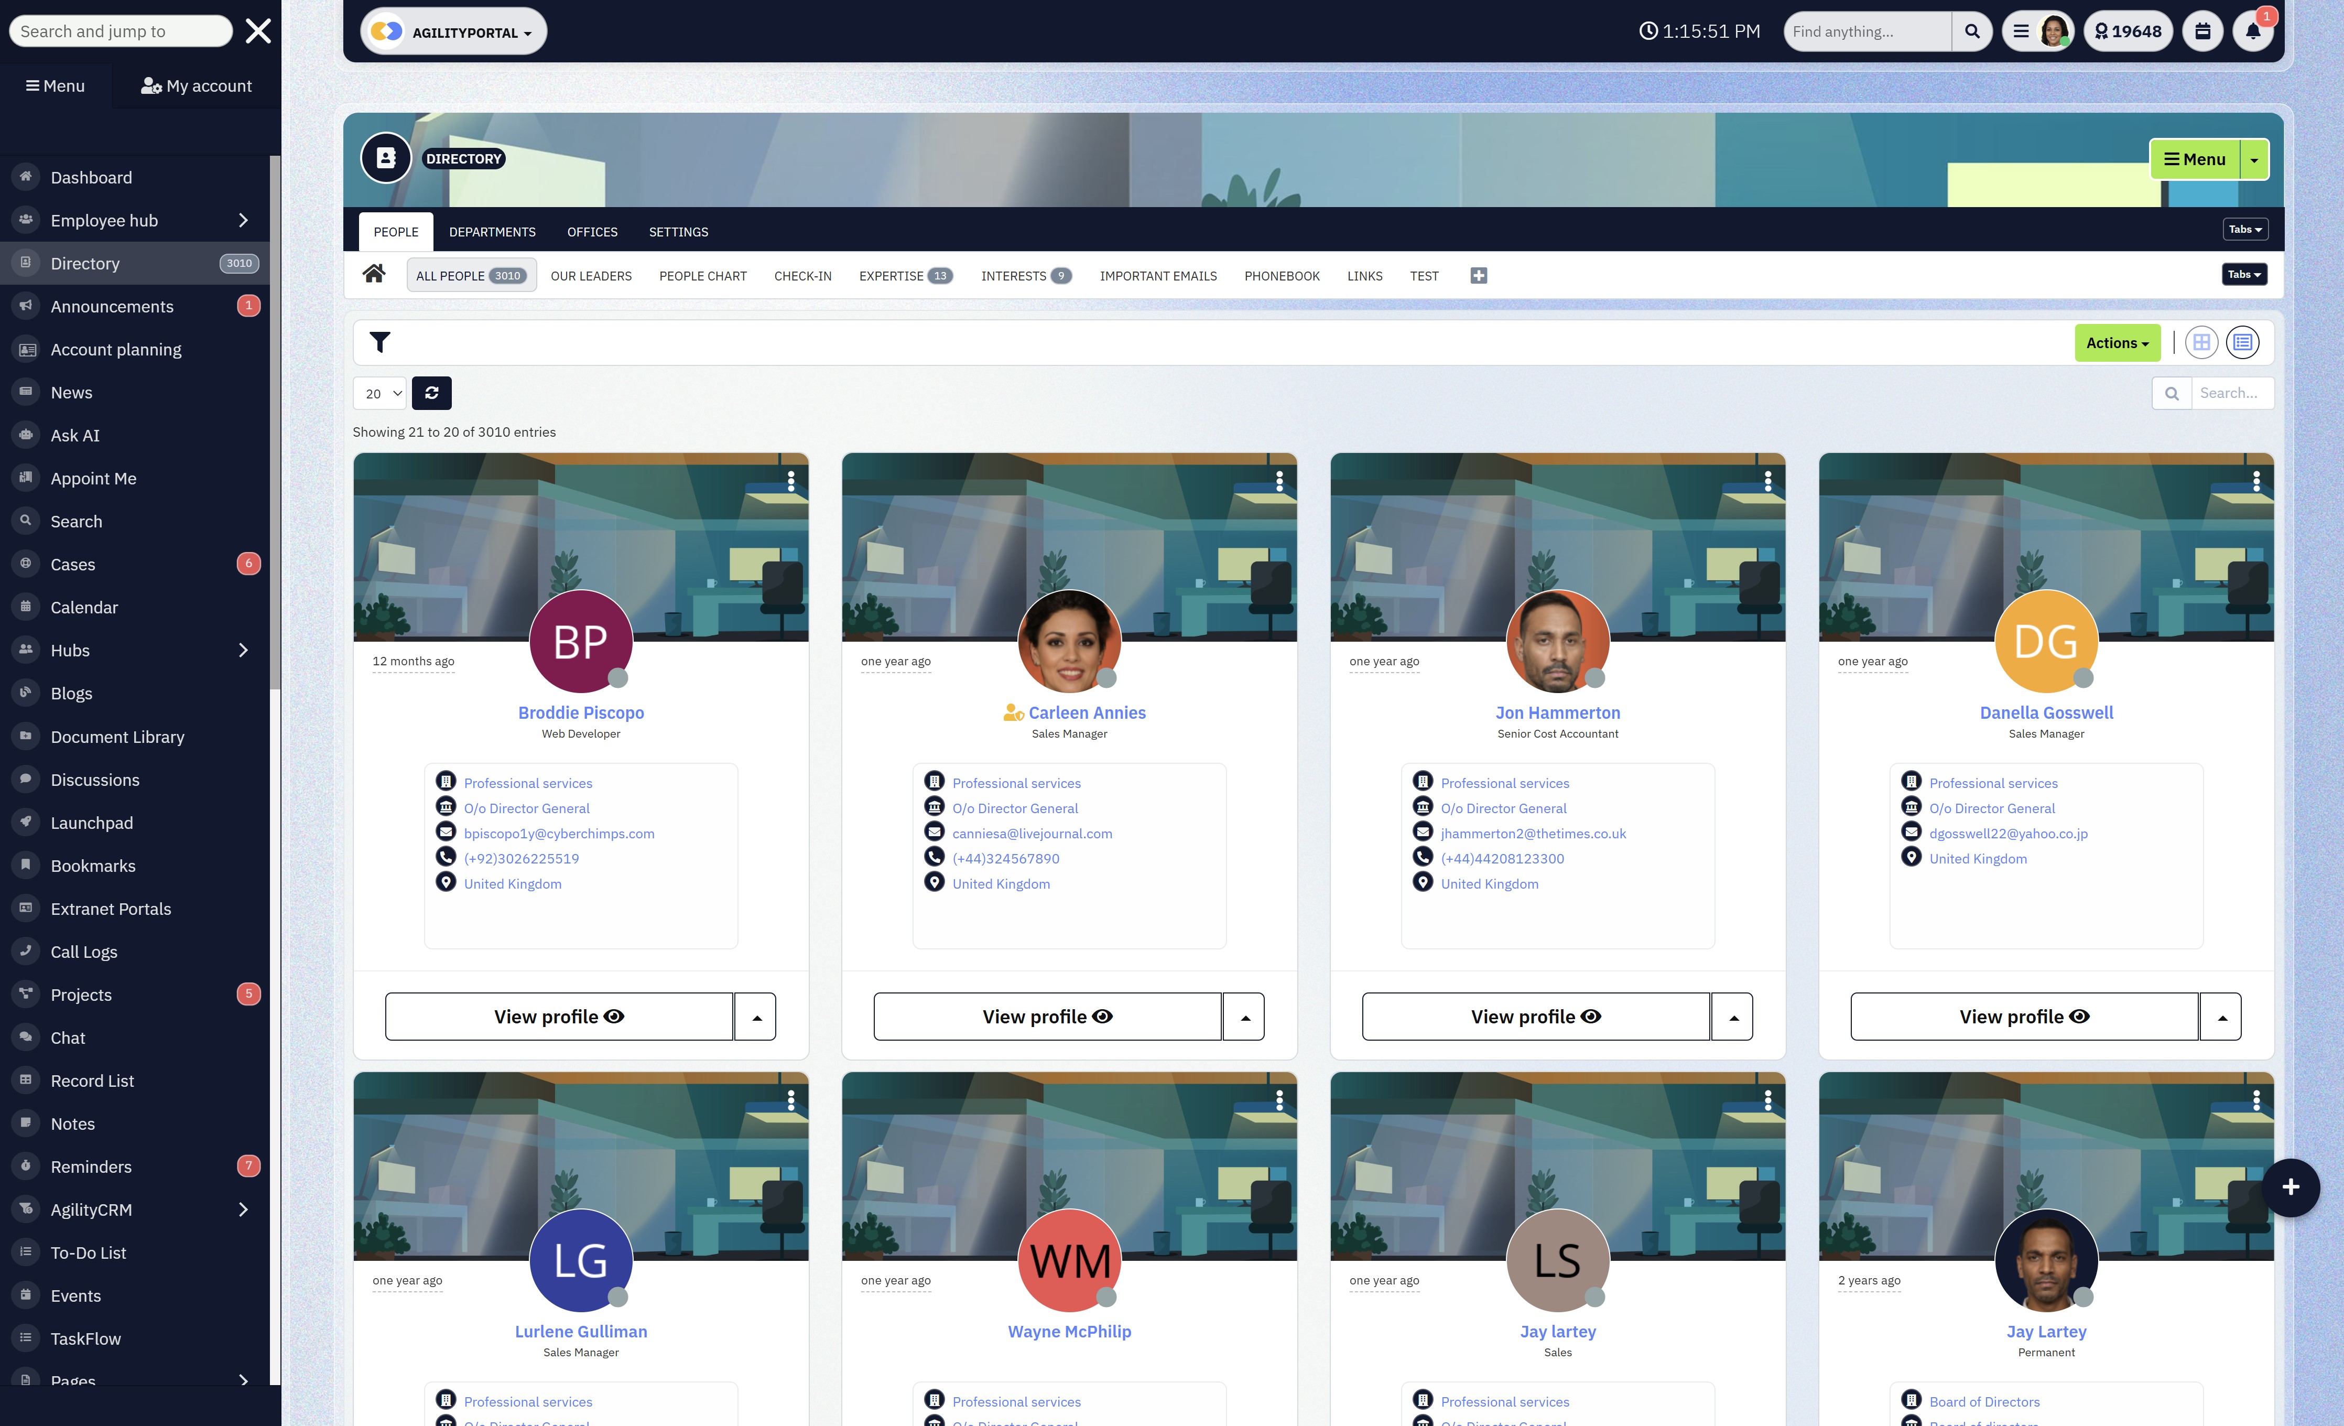Click View profile for Carleen Annies

[x=1047, y=1016]
